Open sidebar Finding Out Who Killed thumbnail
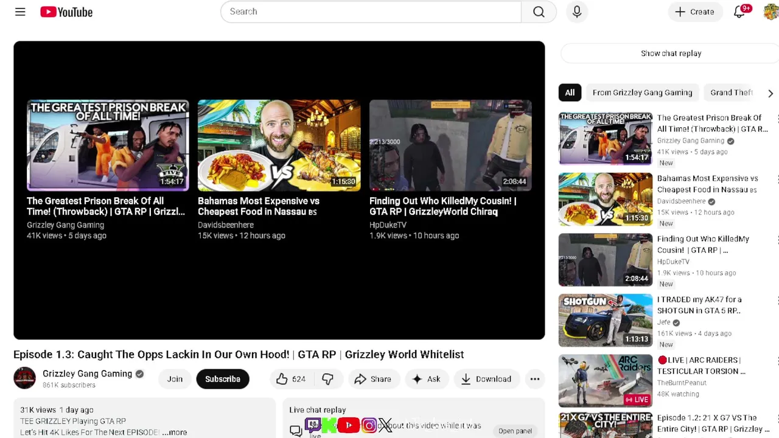Image resolution: width=779 pixels, height=438 pixels. click(x=606, y=260)
